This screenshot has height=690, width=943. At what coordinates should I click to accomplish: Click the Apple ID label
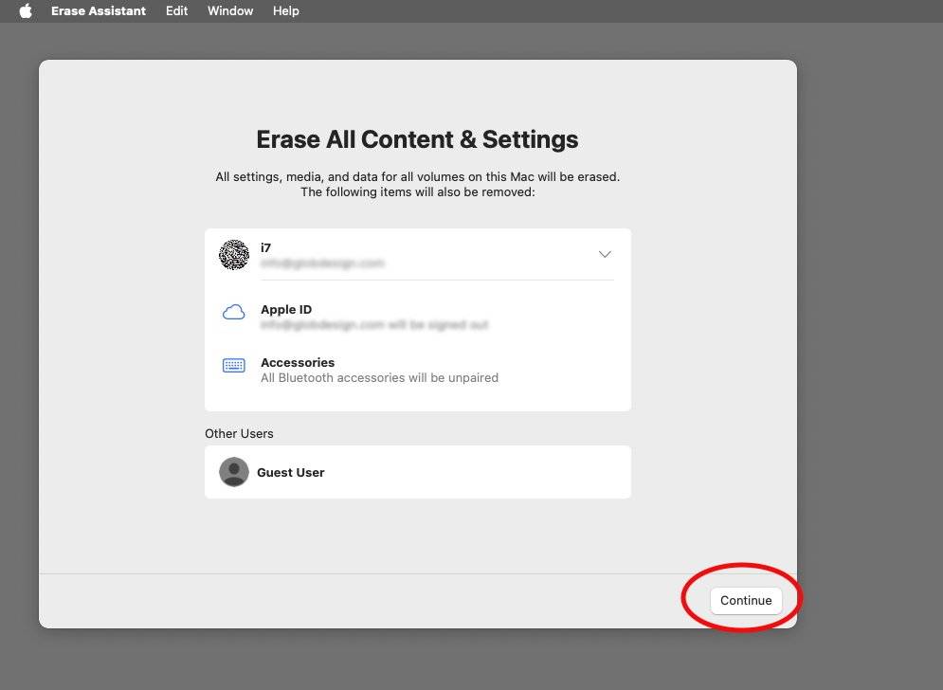coord(286,309)
